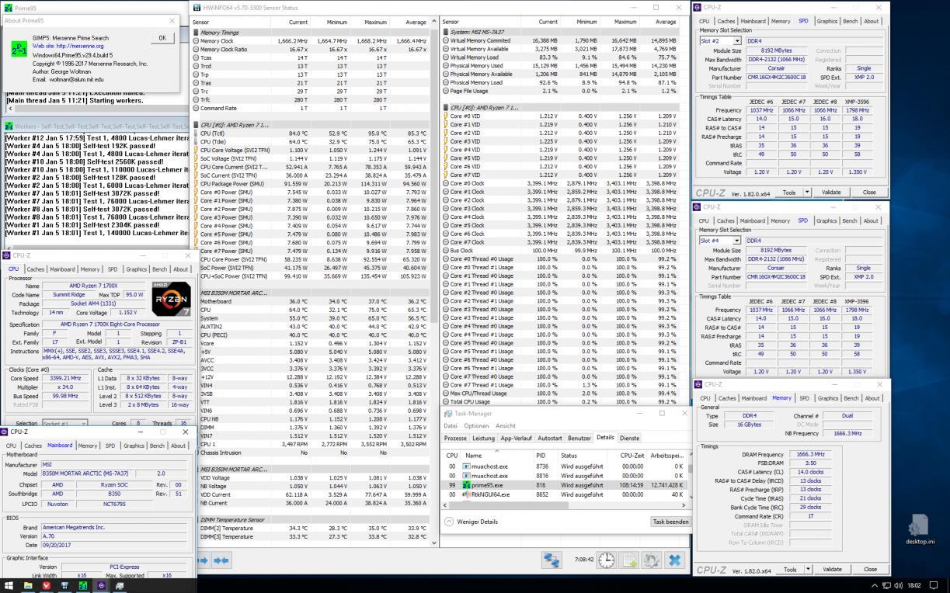Image resolution: width=950 pixels, height=593 pixels.
Task: Click Validate in CPU-Z Memory window
Action: [x=831, y=569]
